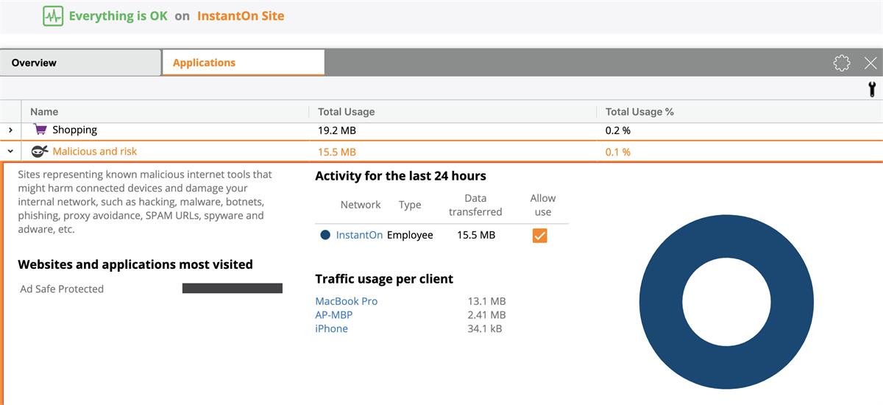The width and height of the screenshot is (883, 405).
Task: Sort by the Total Usage % column header
Action: click(639, 112)
